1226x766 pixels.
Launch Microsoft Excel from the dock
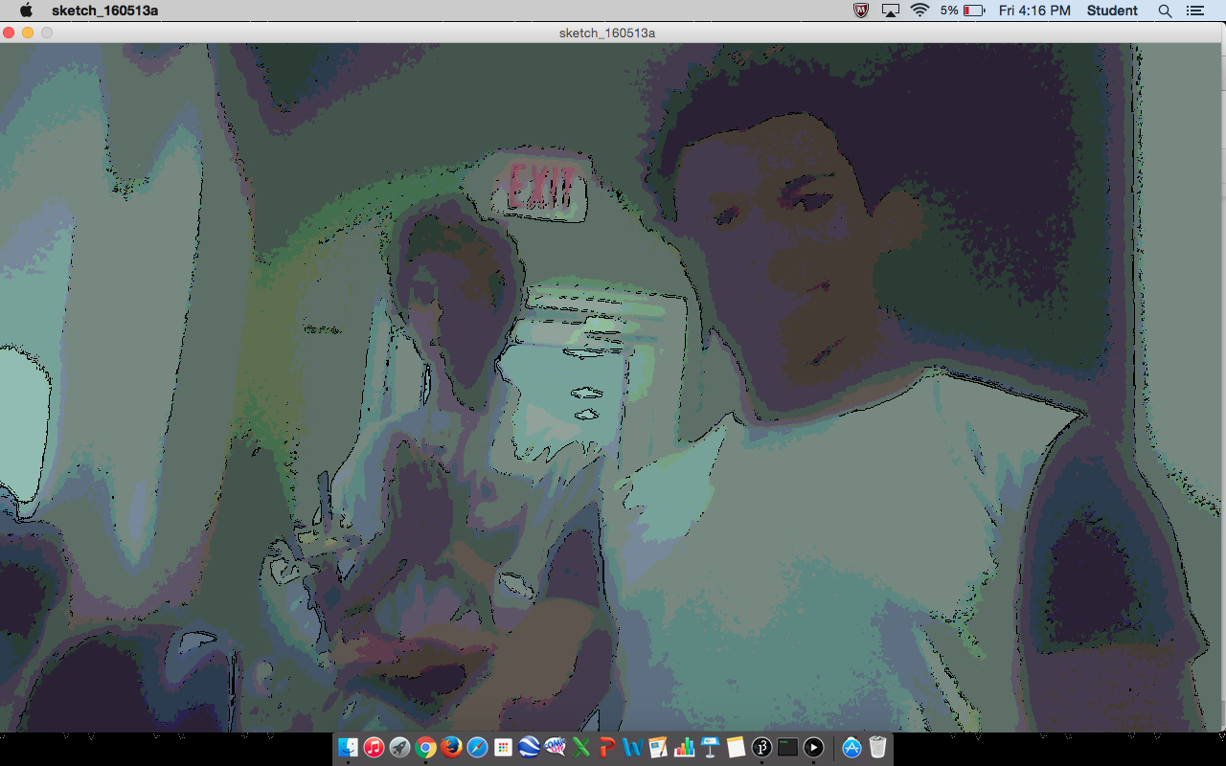click(580, 748)
